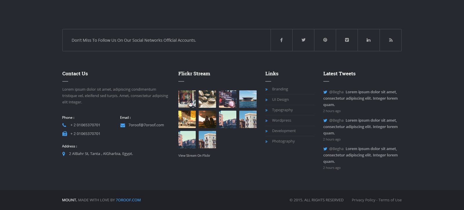The height and width of the screenshot is (210, 464).
Task: Click the Pinterest icon in social bar
Action: pyautogui.click(x=325, y=40)
